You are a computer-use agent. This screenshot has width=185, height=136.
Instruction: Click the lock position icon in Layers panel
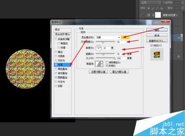click(x=157, y=8)
